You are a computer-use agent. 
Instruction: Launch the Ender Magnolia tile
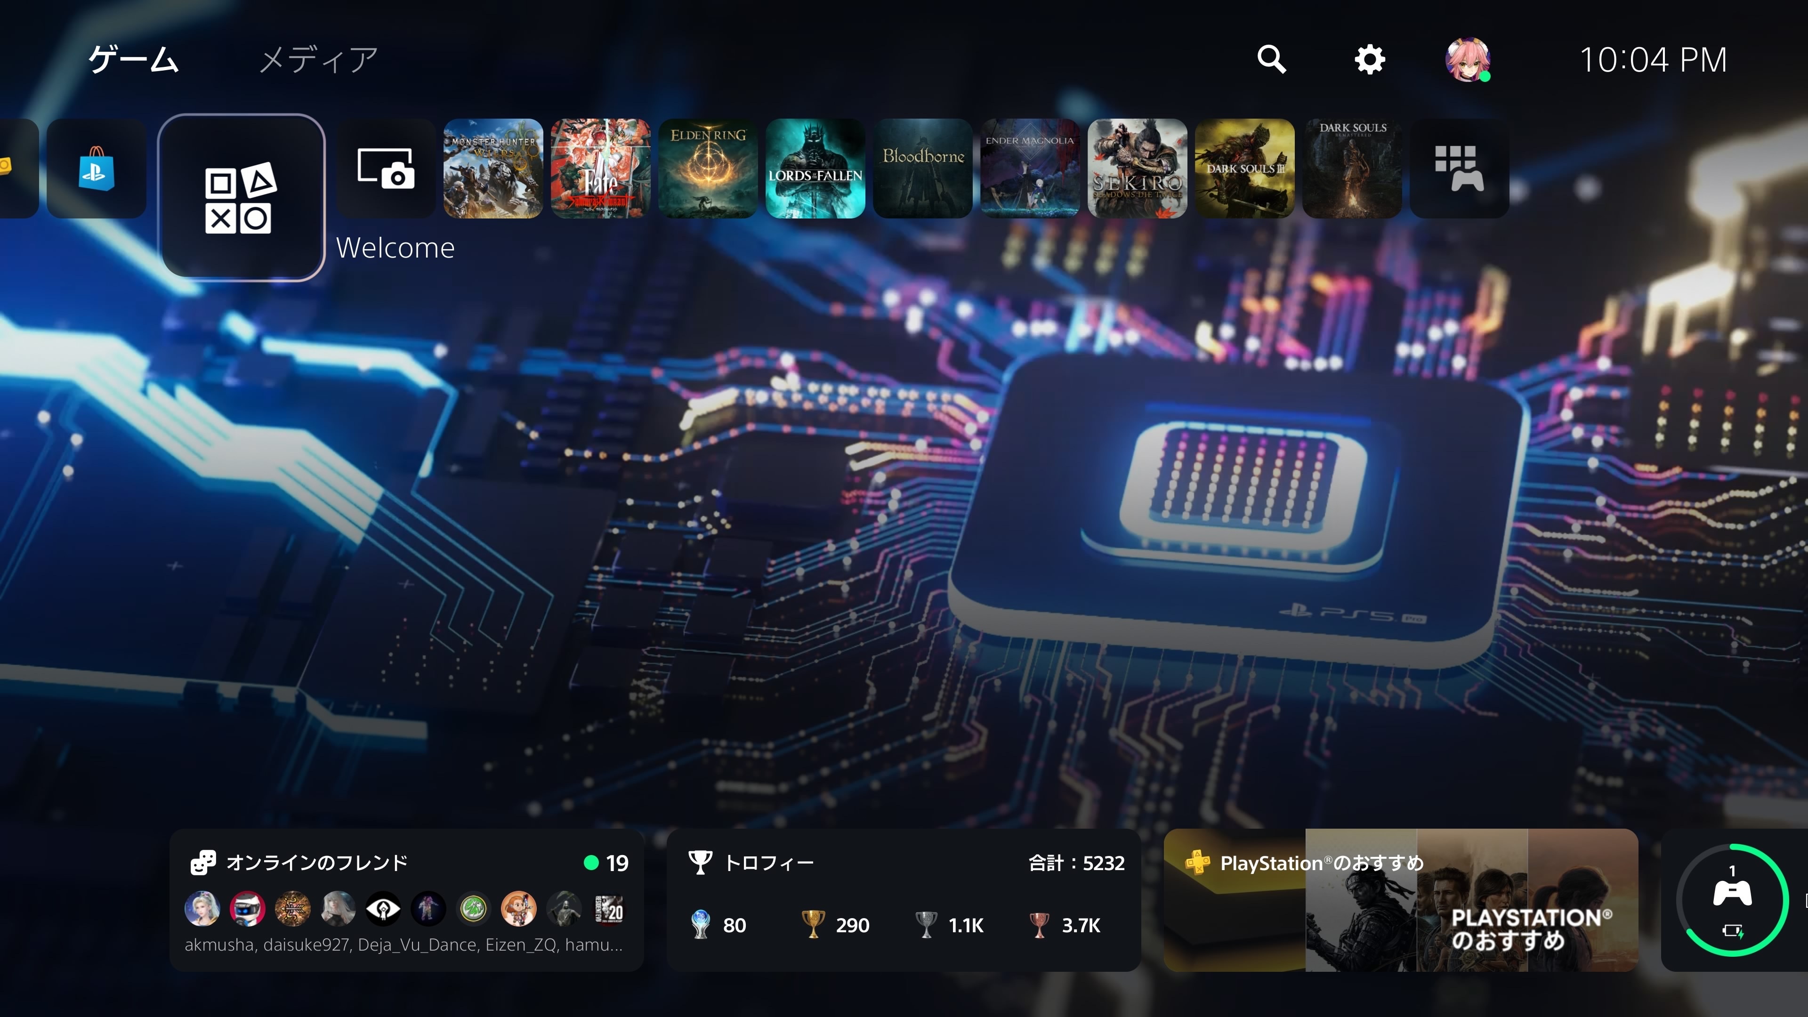tap(1030, 169)
